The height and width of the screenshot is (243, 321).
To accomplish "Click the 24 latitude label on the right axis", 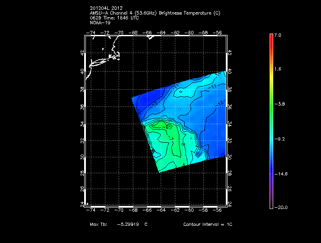I will click(x=229, y=204).
